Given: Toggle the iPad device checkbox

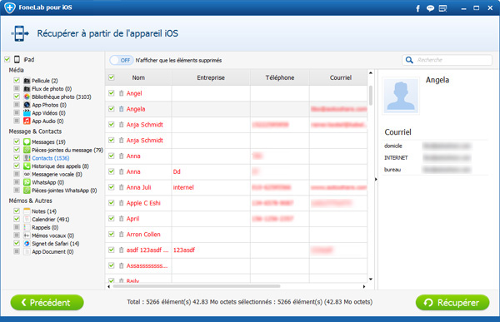Looking at the screenshot, I should point(7,59).
